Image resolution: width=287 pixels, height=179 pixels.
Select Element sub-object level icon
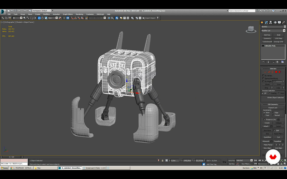280,72
